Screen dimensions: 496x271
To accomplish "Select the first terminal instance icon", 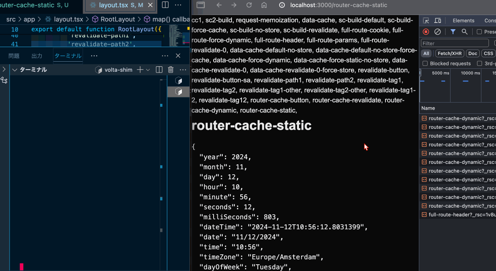I will tap(179, 80).
